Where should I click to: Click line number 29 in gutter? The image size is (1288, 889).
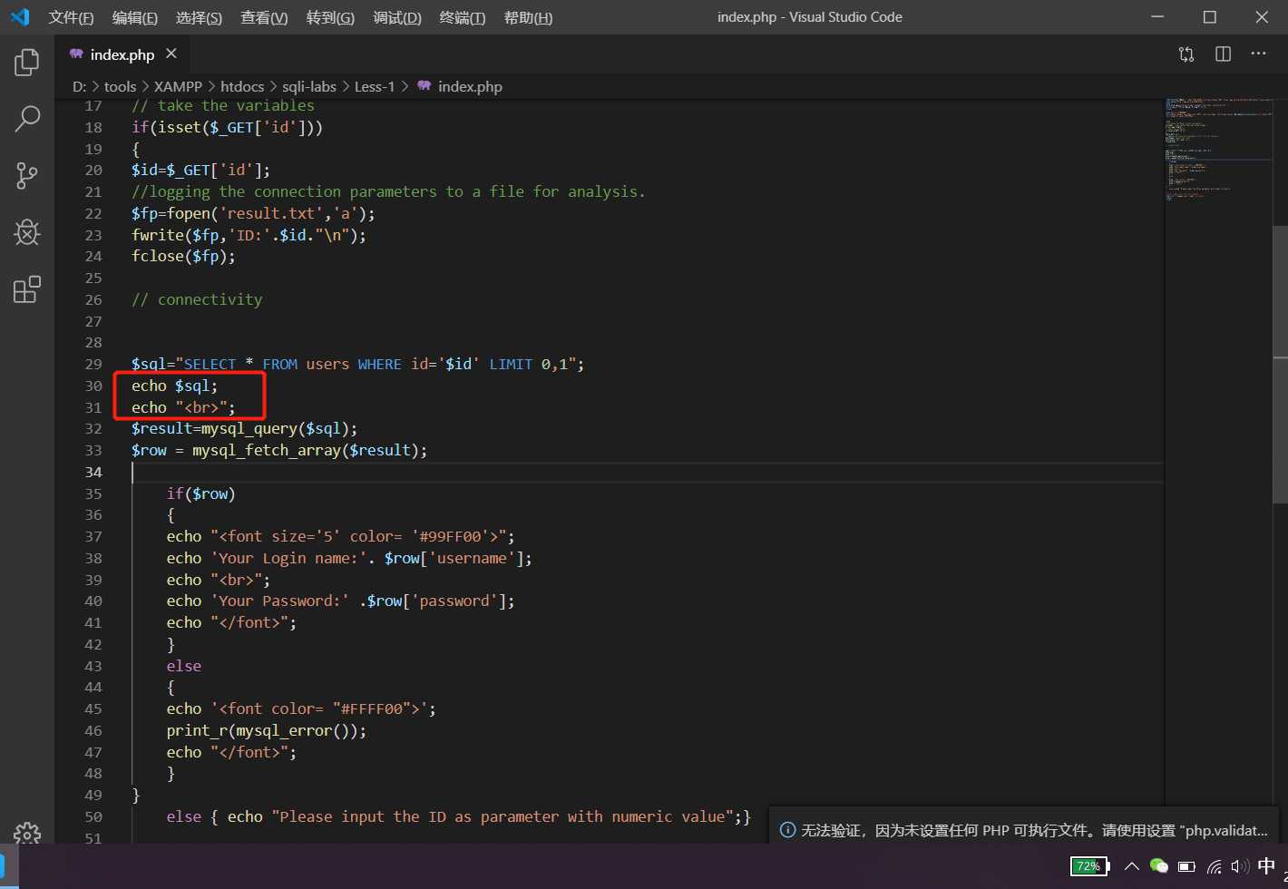click(93, 364)
